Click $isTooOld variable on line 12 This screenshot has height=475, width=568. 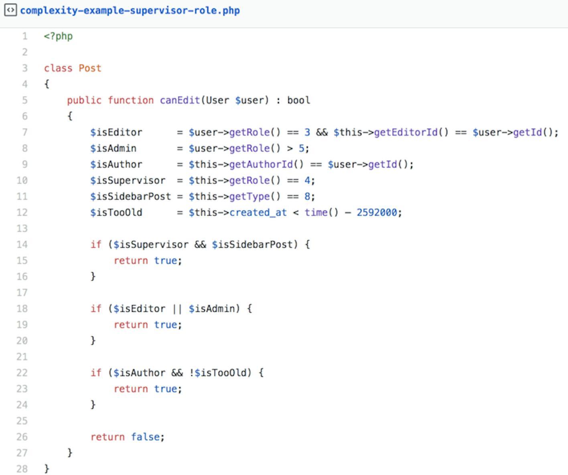(116, 213)
